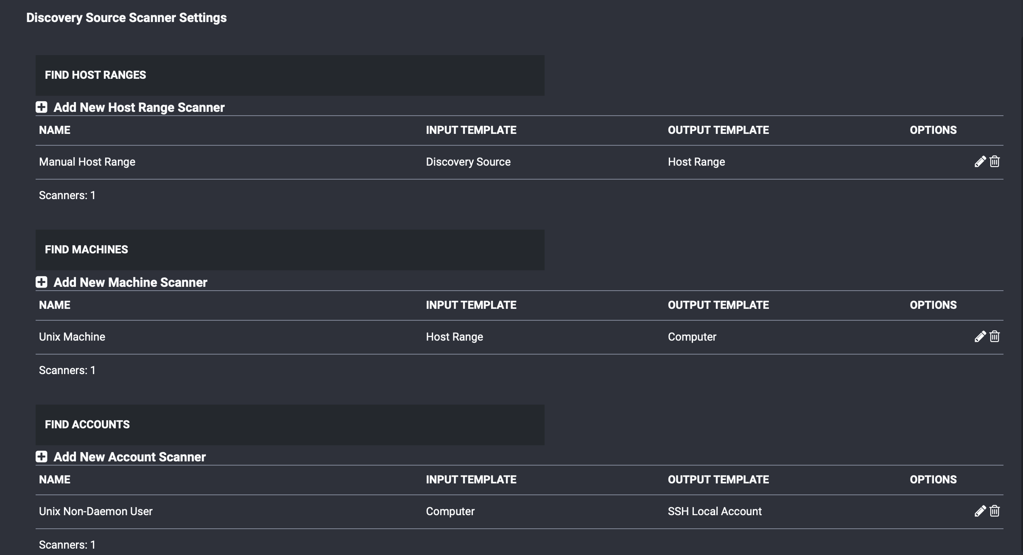Click the plus icon beside Add New Machine Scanner
This screenshot has height=555, width=1023.
coord(42,282)
